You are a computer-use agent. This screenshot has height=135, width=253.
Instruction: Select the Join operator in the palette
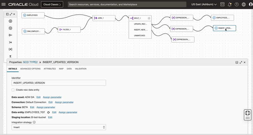point(10,42)
